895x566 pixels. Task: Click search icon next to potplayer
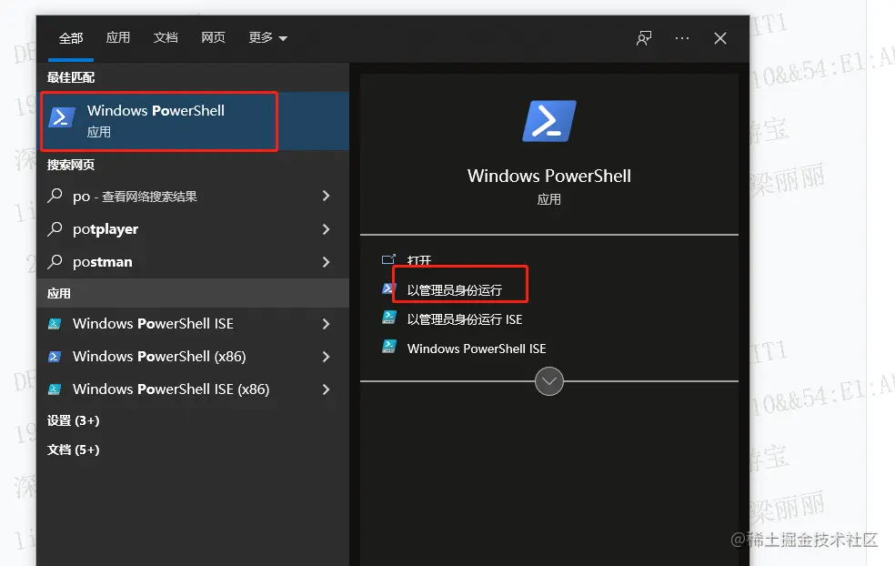[x=55, y=229]
